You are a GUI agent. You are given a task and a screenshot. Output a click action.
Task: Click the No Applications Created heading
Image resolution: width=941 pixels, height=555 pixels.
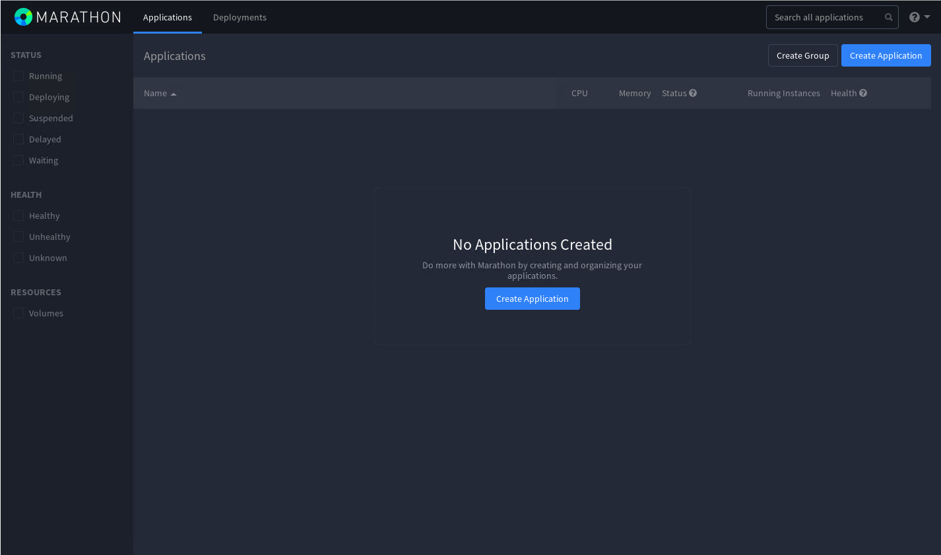(x=533, y=245)
